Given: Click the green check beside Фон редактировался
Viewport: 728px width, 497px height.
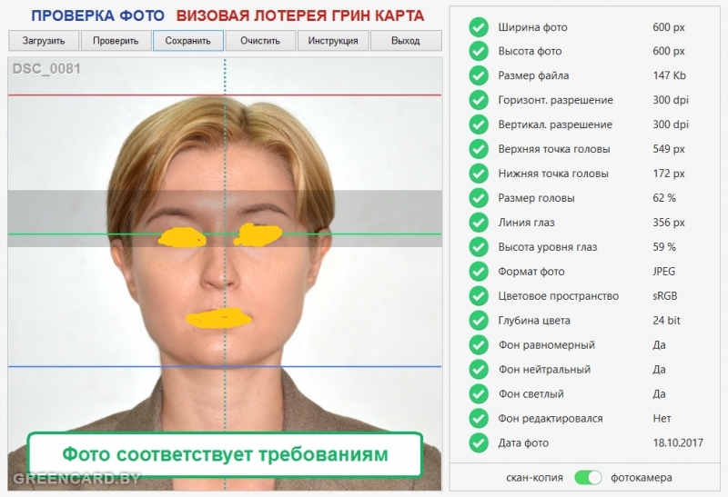Looking at the screenshot, I should tap(479, 419).
